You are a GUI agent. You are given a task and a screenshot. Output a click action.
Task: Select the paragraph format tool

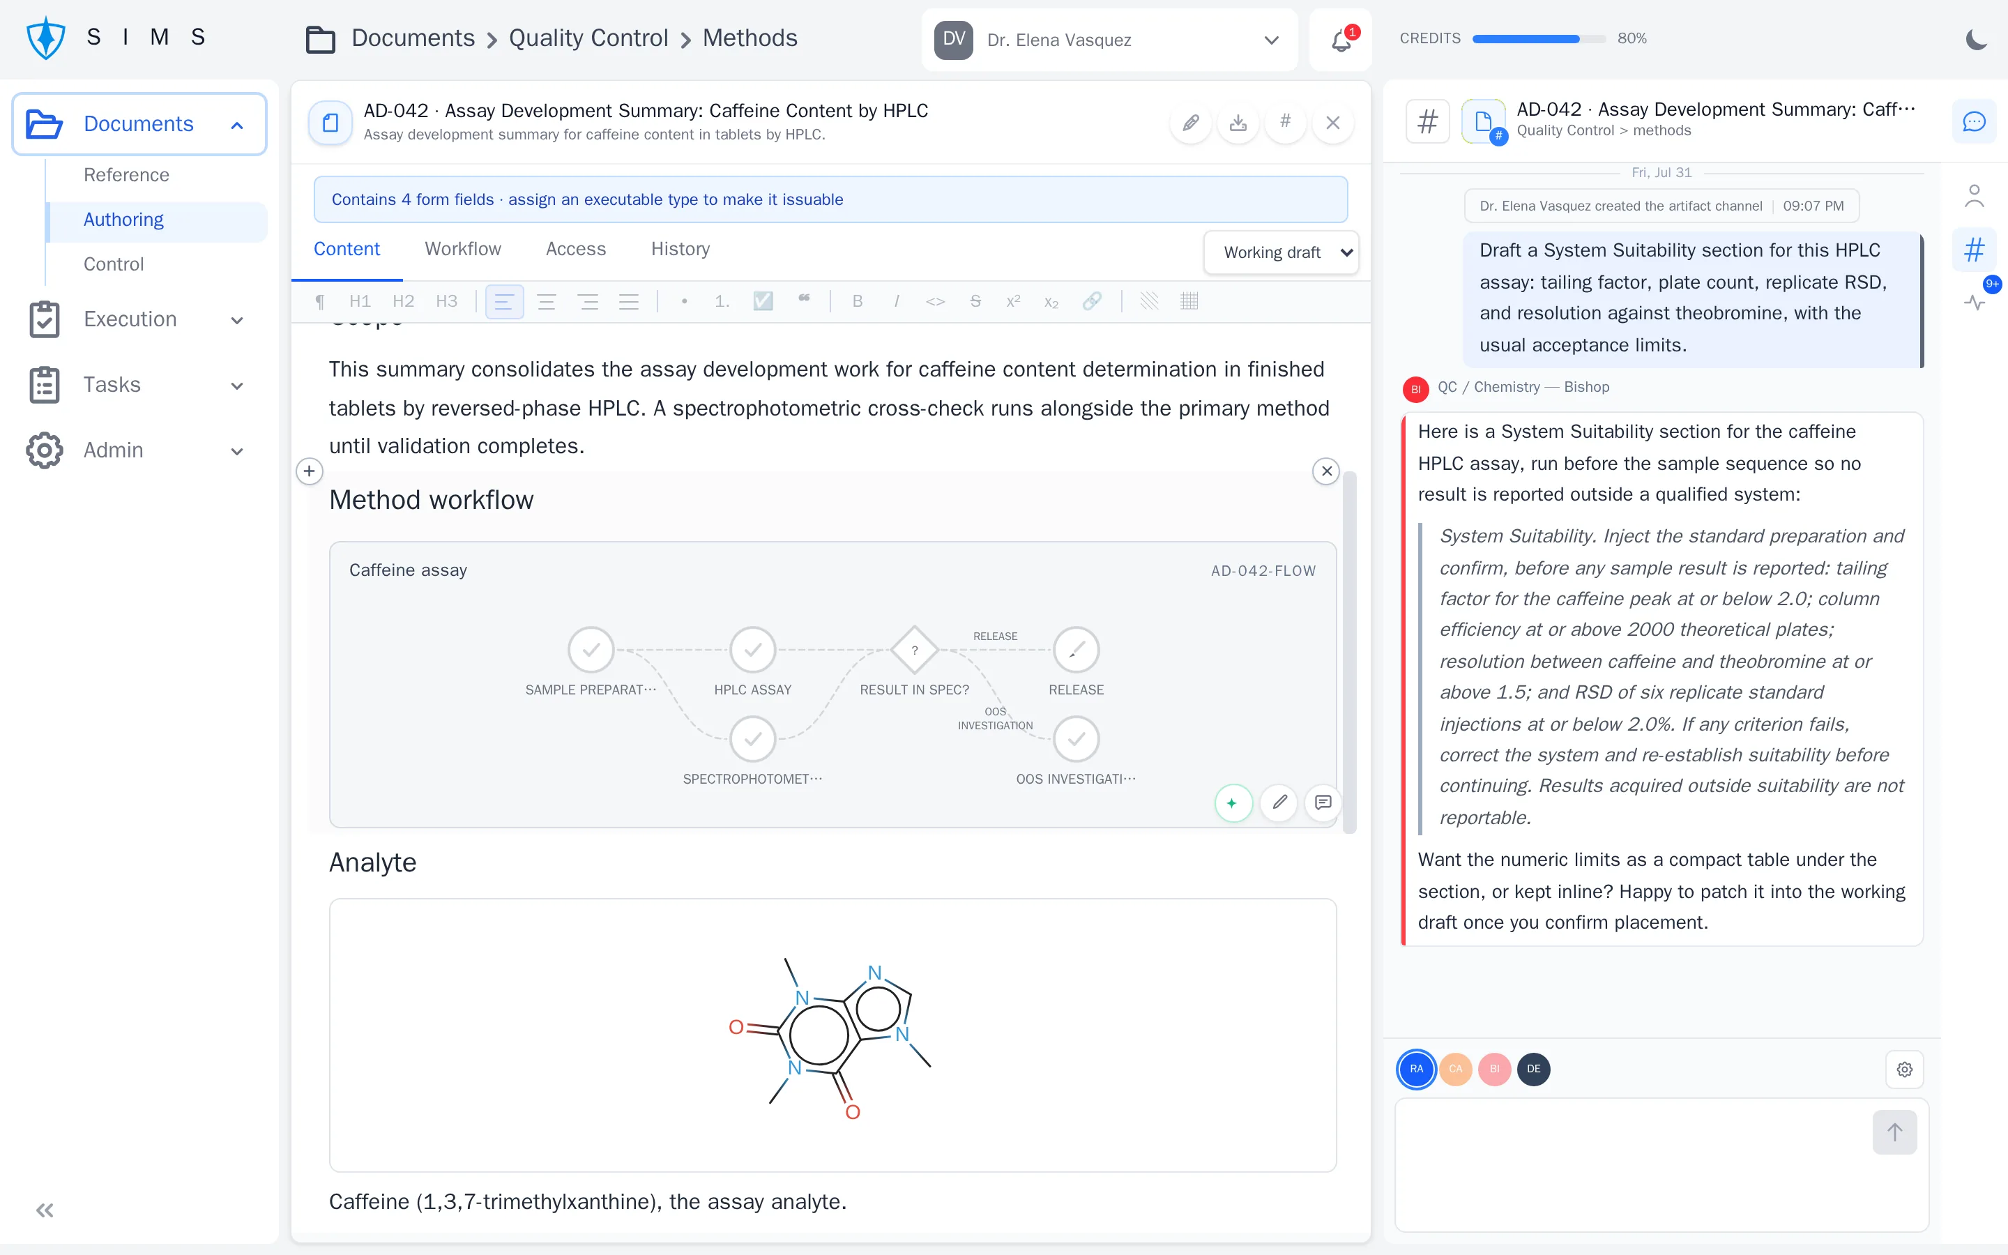tap(320, 301)
